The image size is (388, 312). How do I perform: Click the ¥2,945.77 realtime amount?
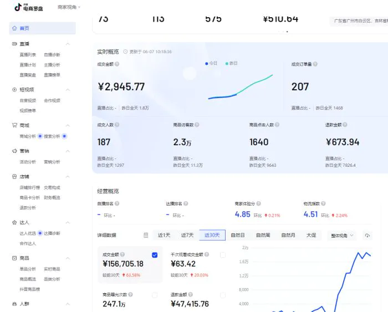[121, 86]
